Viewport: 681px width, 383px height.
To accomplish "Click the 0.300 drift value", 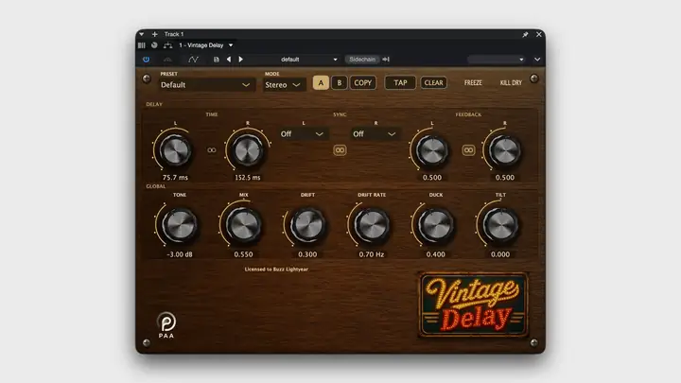I will (307, 254).
